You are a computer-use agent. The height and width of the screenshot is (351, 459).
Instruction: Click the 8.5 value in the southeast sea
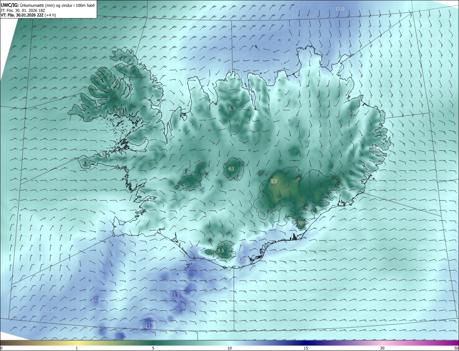[x=396, y=262]
